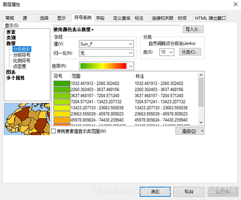The width and height of the screenshot is (241, 200).
Task: Open the 选择 tab
Action: pos(46,18)
